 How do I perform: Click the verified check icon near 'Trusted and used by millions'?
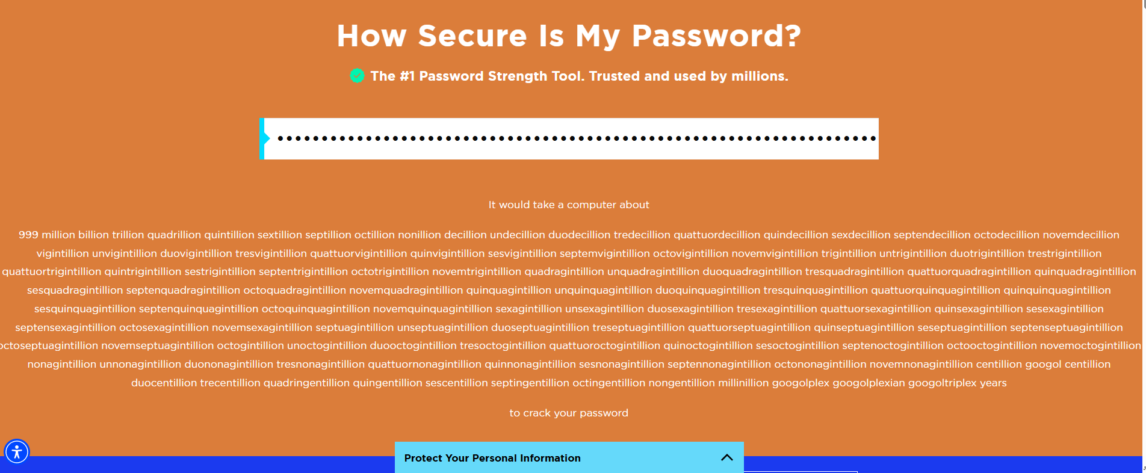[x=357, y=76]
